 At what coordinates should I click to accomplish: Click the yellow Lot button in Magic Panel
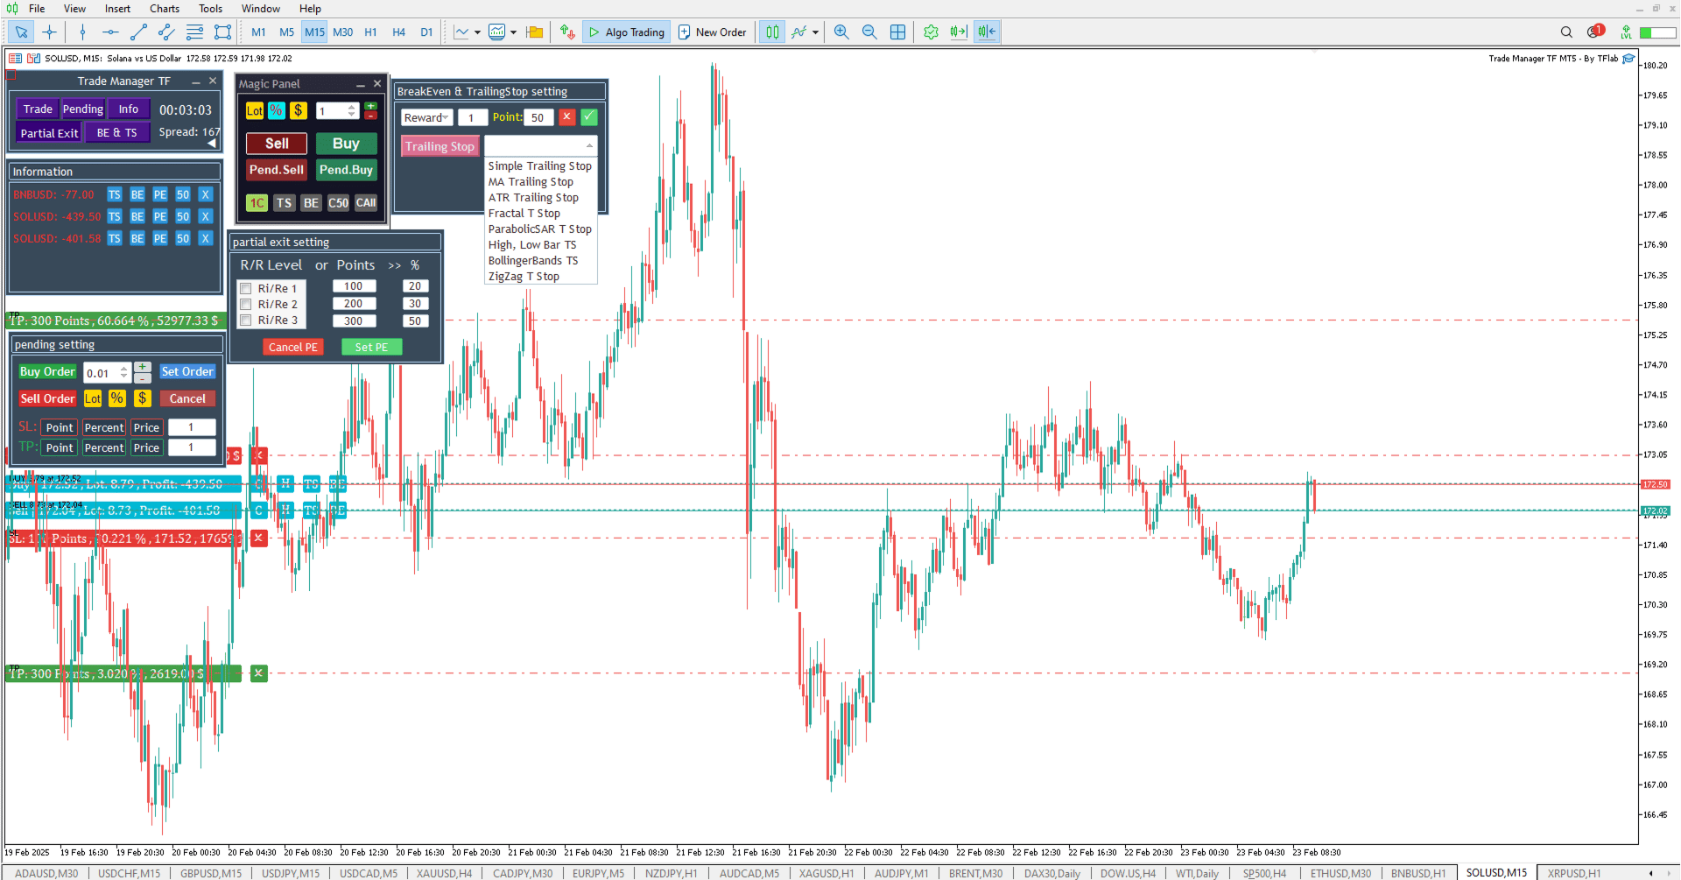pyautogui.click(x=255, y=110)
